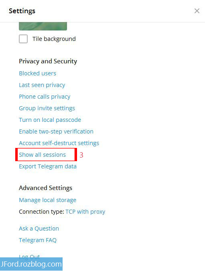Open Blocked users list
This screenshot has height=271, width=205.
coord(38,73)
